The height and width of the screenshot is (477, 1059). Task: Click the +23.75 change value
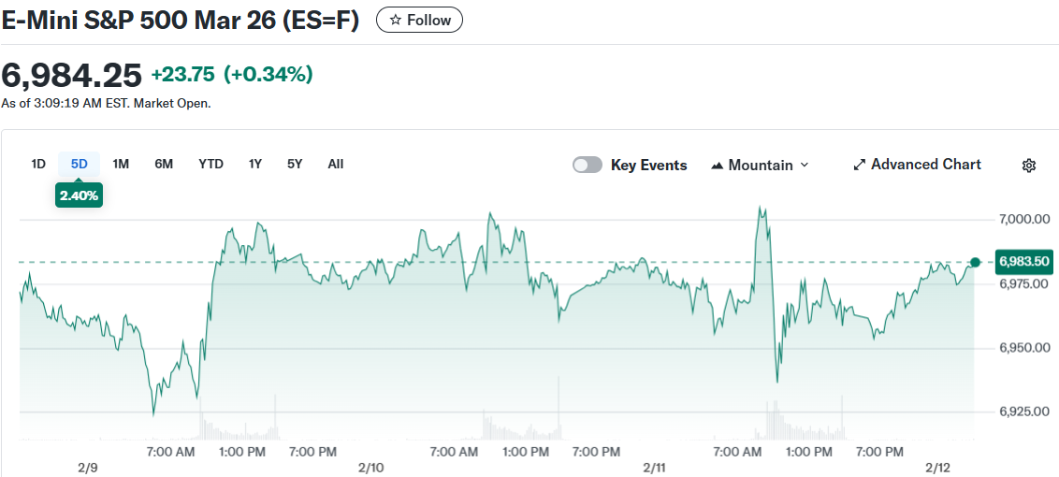(183, 74)
